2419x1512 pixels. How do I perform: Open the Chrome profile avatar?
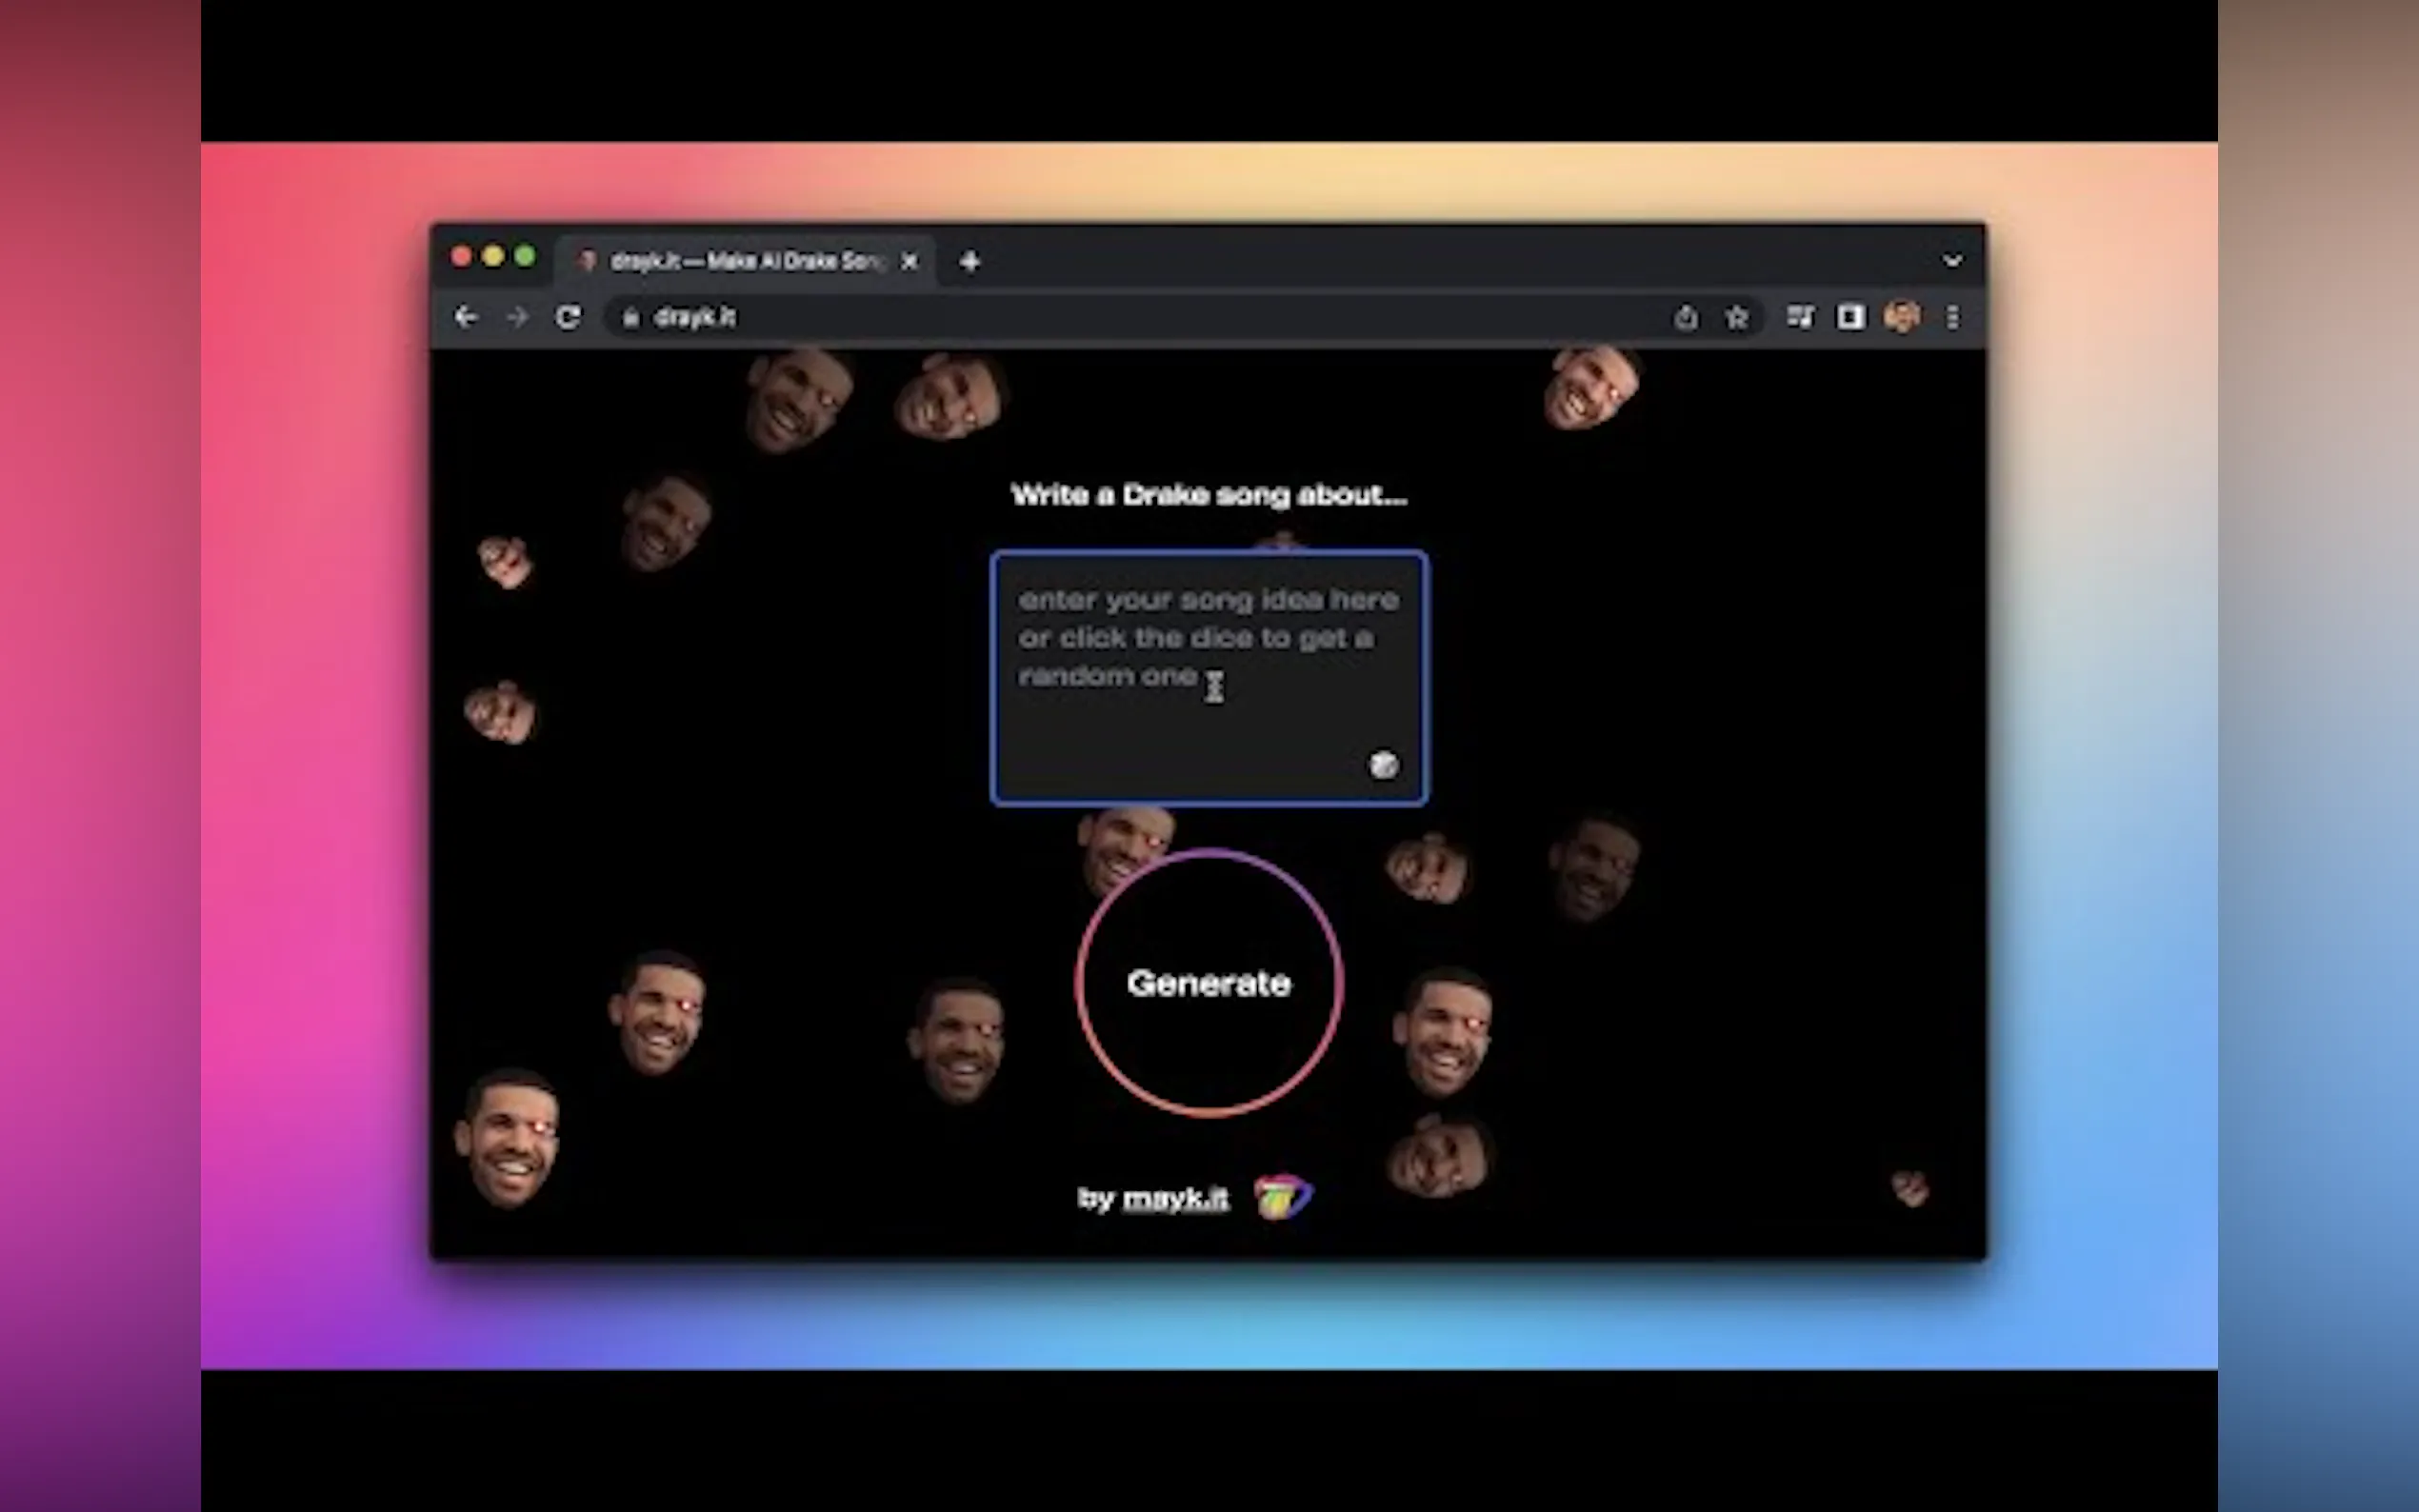tap(1901, 318)
